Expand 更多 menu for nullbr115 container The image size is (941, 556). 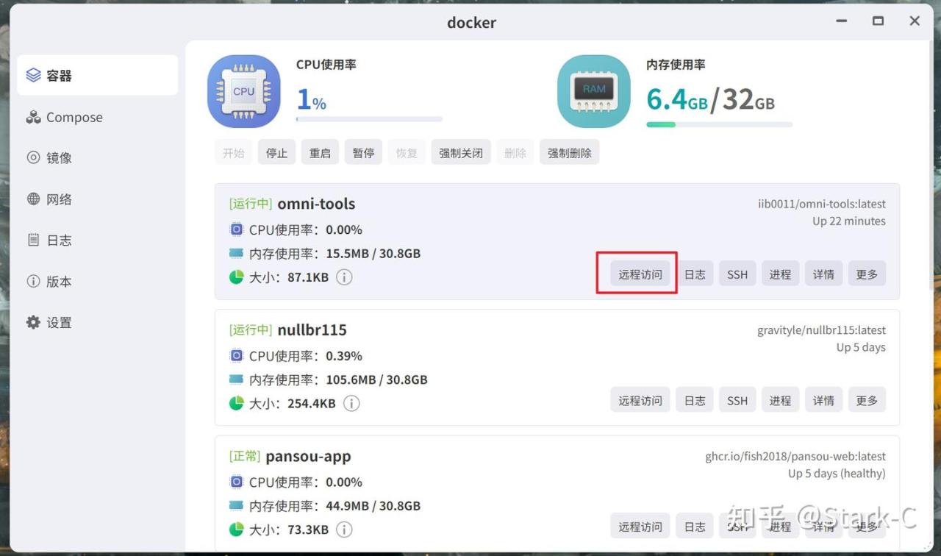(867, 401)
